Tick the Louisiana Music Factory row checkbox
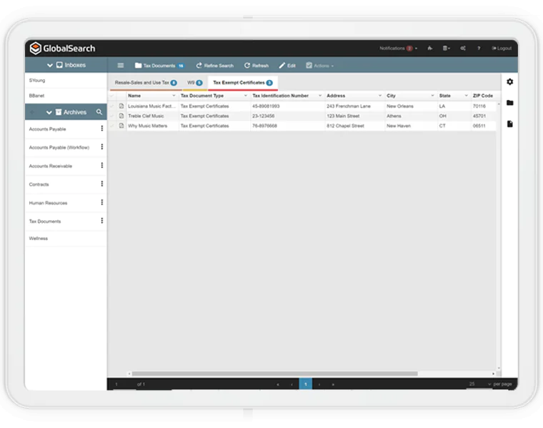The width and height of the screenshot is (543, 428). pyautogui.click(x=112, y=106)
